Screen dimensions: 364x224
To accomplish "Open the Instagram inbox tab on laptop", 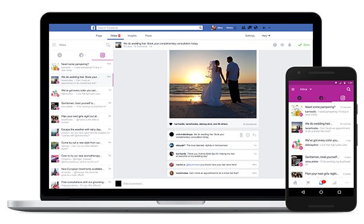I will [102, 55].
